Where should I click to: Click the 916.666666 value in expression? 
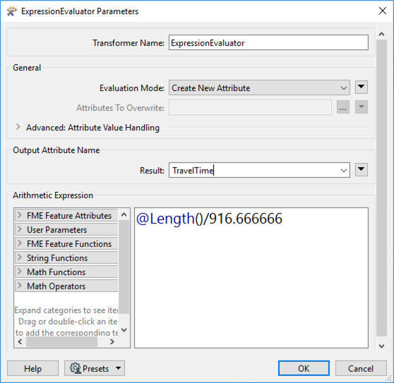(x=246, y=219)
